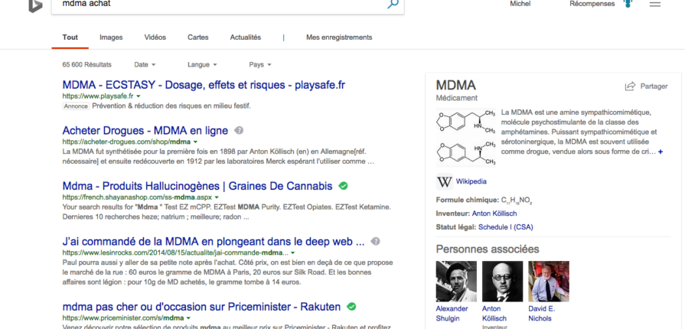Screen dimensions: 685x329
Task: Click Alexander Shulgin photo thumbnail
Action: click(456, 282)
